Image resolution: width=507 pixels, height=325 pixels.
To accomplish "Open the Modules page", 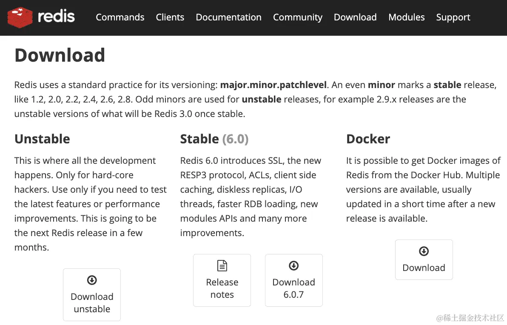I will pos(406,17).
